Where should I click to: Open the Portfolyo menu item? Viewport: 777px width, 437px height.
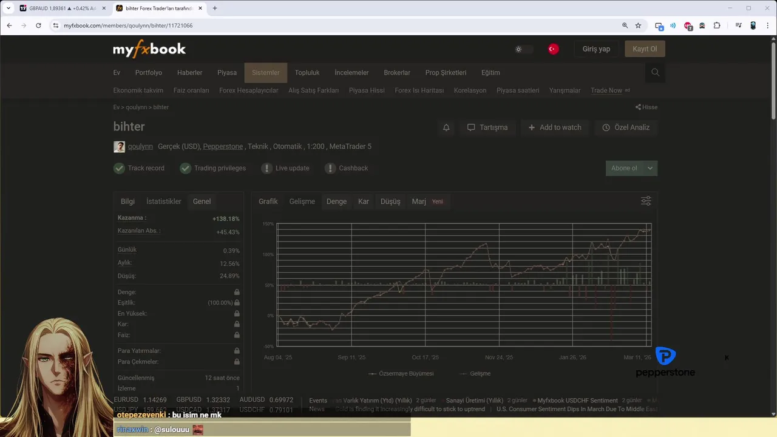[x=149, y=73]
